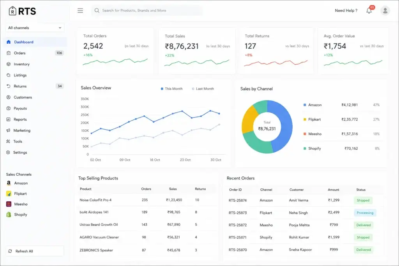The image size is (399, 266).
Task: Open Flipkart under Sales Channels
Action: tap(16, 194)
